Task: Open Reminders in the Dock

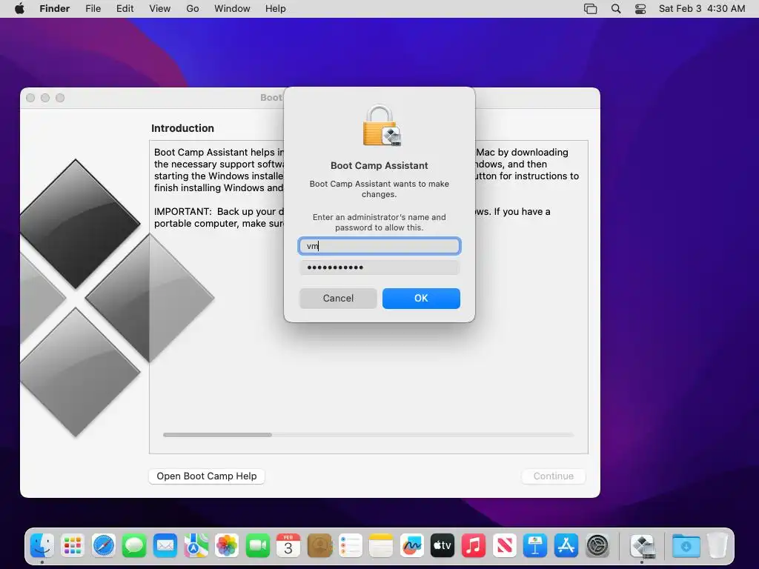Action: click(x=350, y=546)
